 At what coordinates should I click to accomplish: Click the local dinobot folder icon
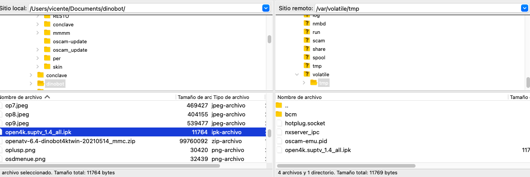click(x=41, y=83)
